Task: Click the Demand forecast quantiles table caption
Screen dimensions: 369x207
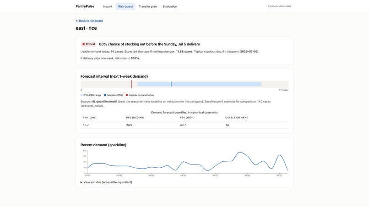Action: 184,112
